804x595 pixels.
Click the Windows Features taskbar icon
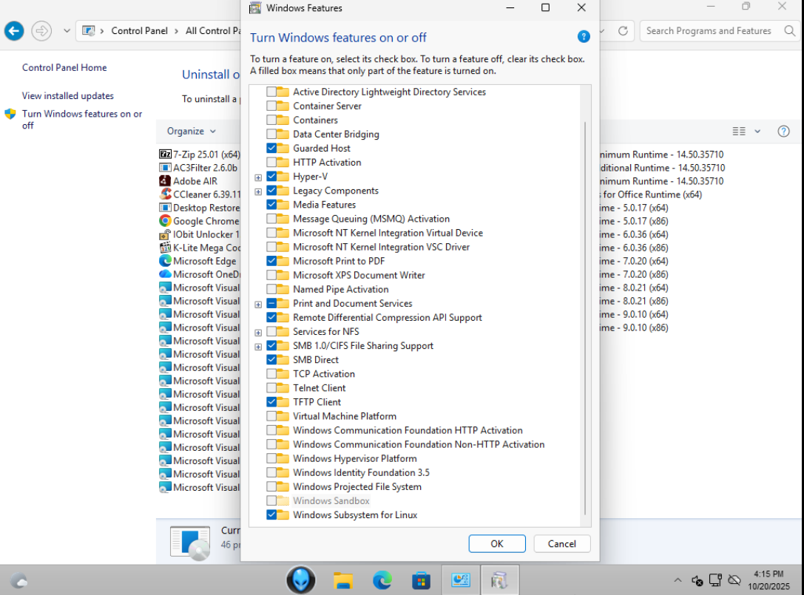click(x=499, y=580)
